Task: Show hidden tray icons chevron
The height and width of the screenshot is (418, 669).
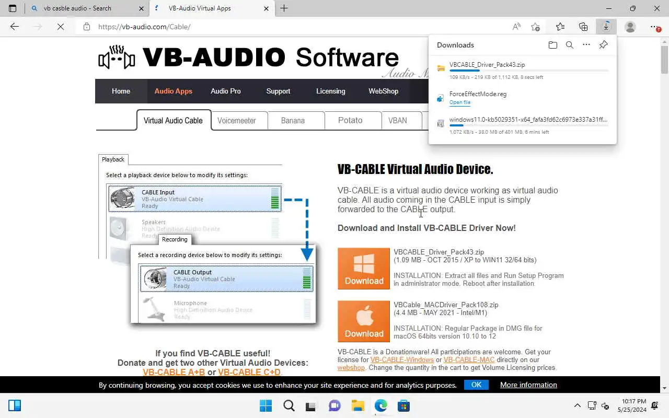Action: pos(578,405)
